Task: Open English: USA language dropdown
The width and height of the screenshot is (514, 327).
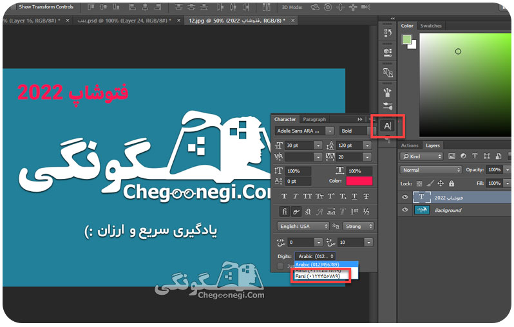Action: click(x=303, y=226)
